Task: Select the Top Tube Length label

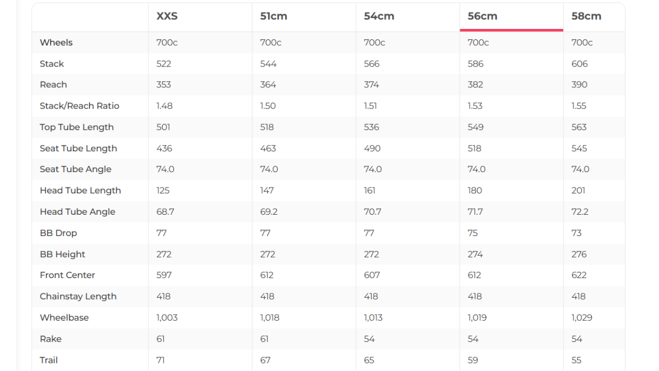Action: point(77,127)
